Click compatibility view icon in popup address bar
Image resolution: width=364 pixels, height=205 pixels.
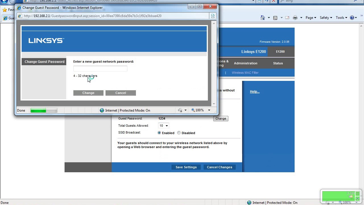pyautogui.click(x=213, y=16)
